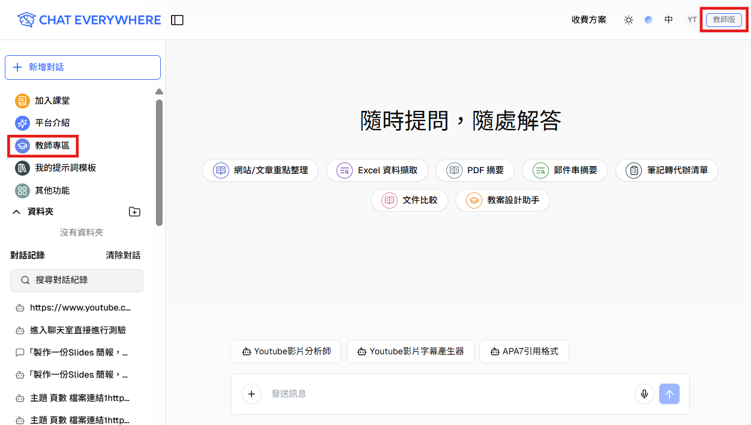Click the microphone voice input icon

point(644,394)
